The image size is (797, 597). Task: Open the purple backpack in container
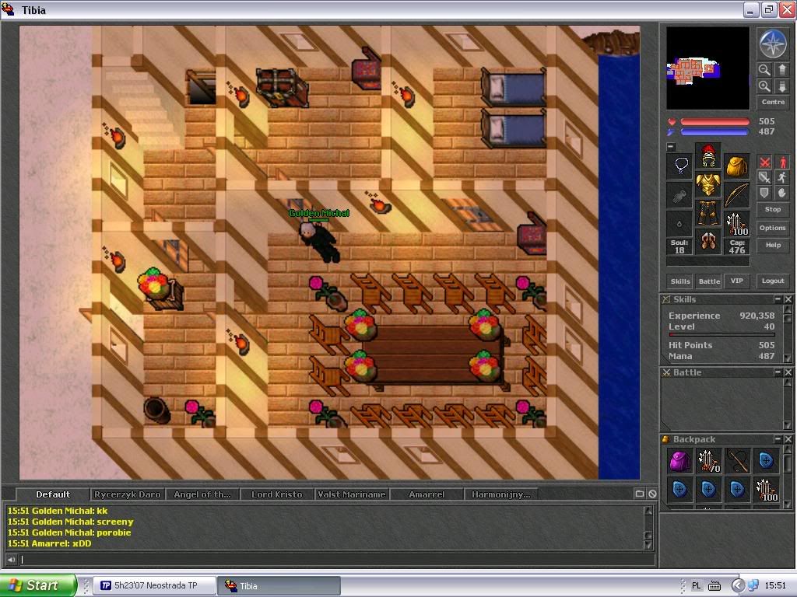pos(679,461)
